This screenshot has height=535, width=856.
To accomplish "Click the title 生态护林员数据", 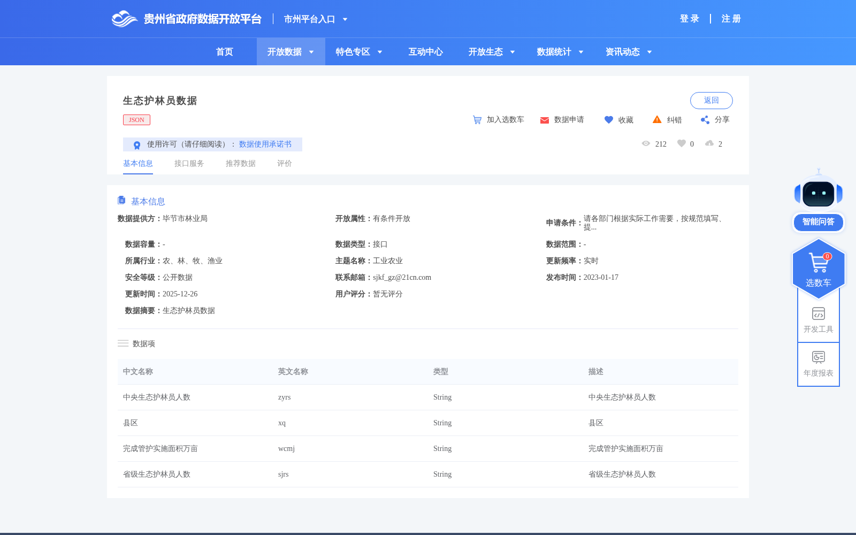I will click(160, 101).
